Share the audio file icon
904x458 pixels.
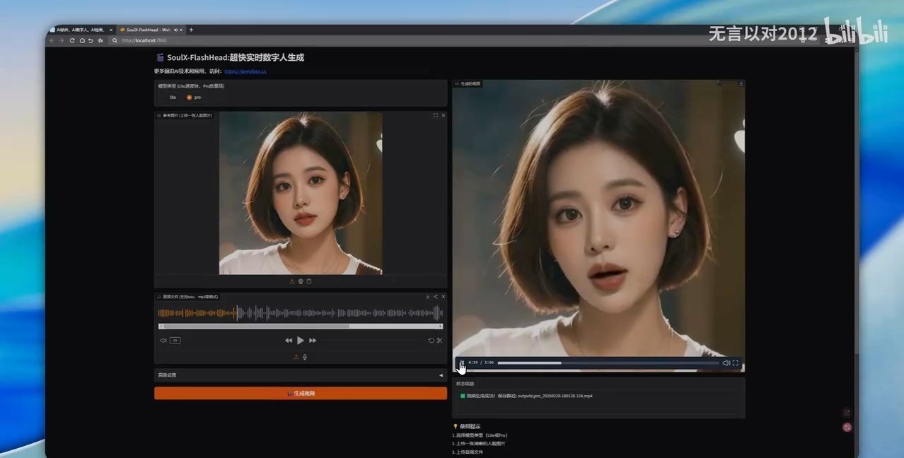436,297
